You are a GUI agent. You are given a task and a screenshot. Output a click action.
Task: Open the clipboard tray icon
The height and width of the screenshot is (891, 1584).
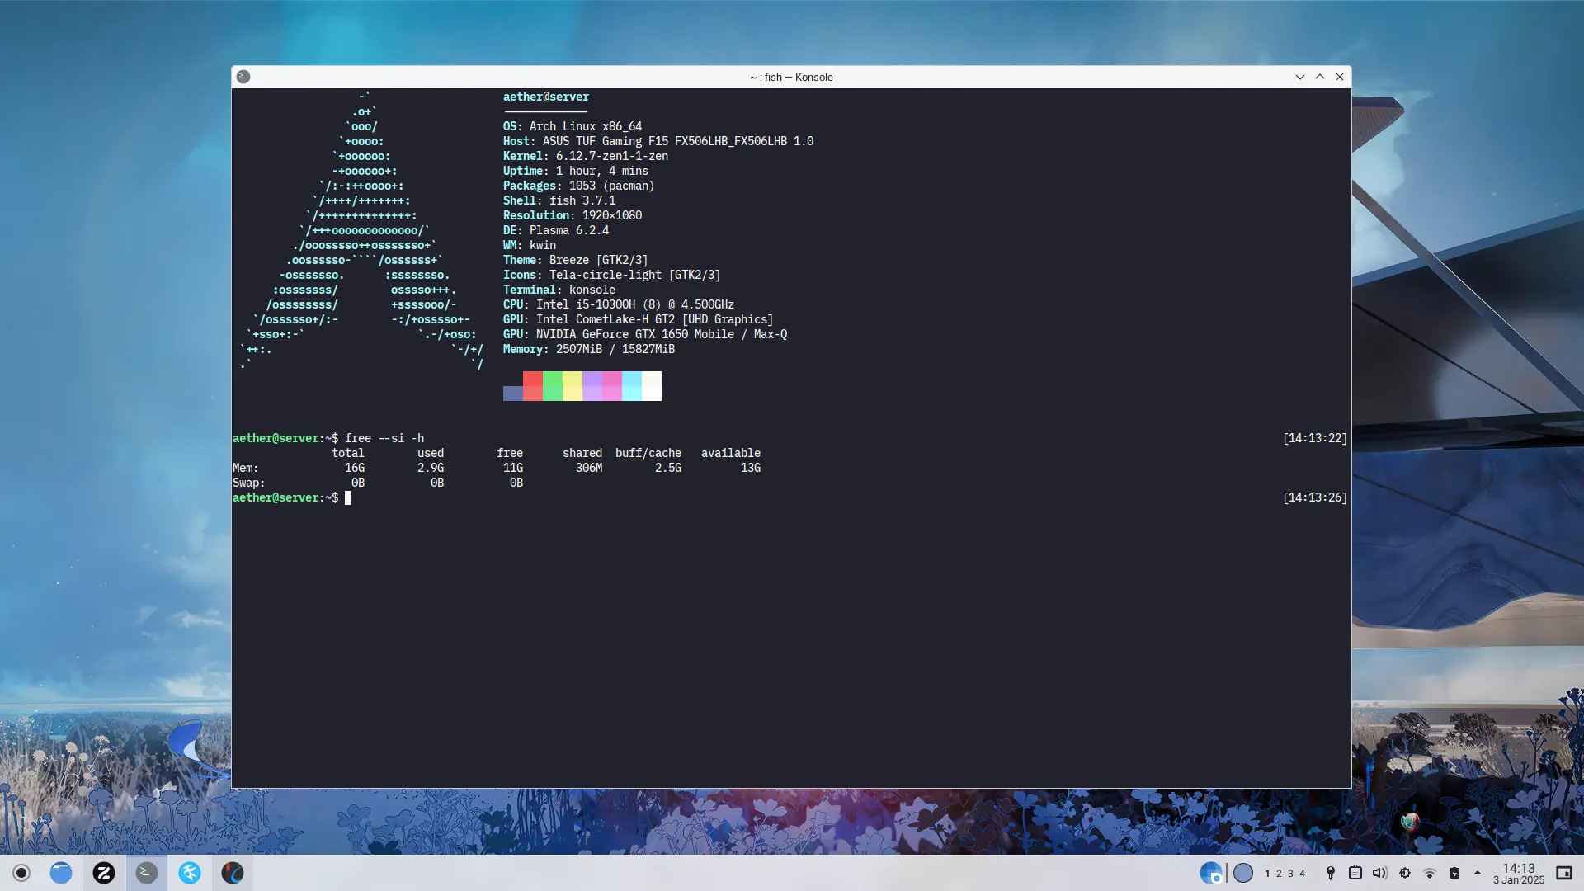pos(1355,873)
